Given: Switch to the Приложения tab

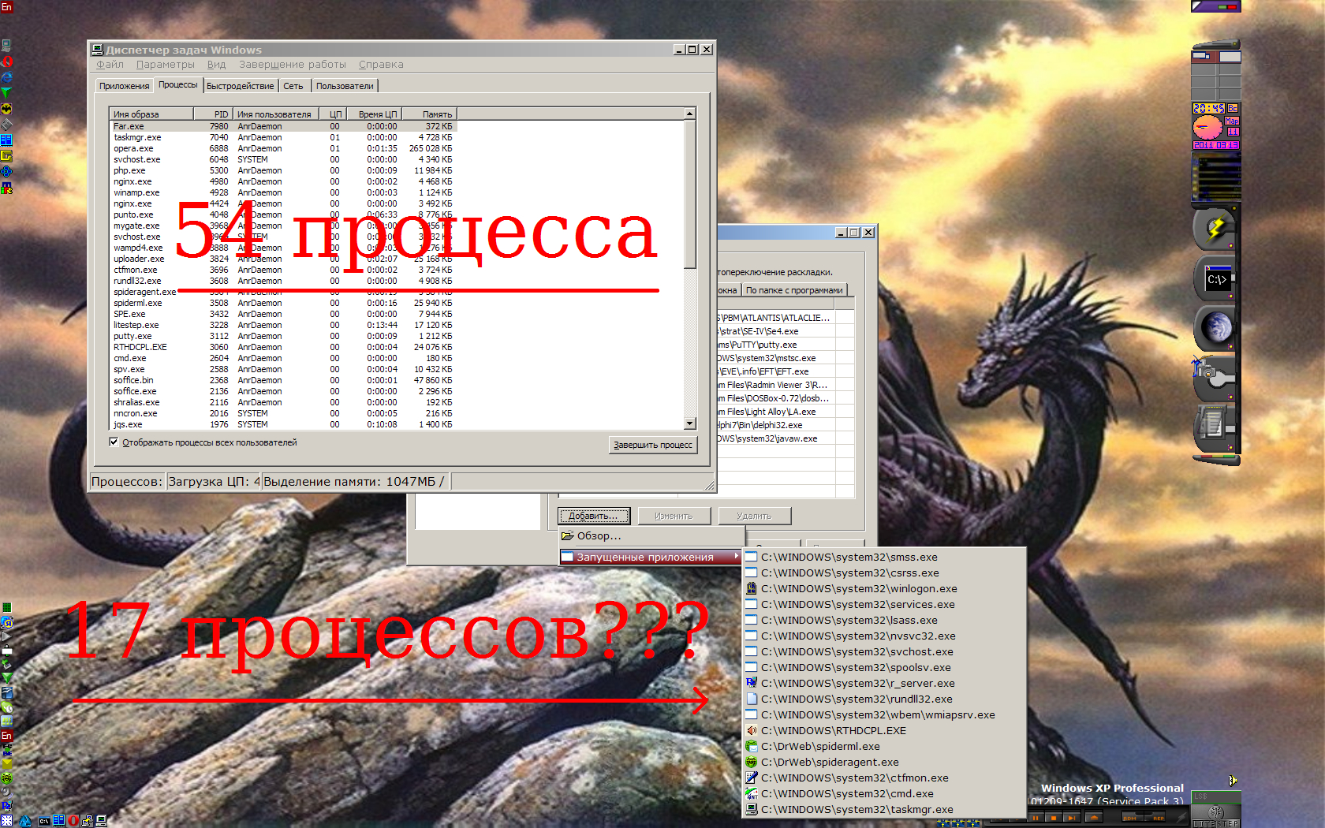Looking at the screenshot, I should coord(124,86).
